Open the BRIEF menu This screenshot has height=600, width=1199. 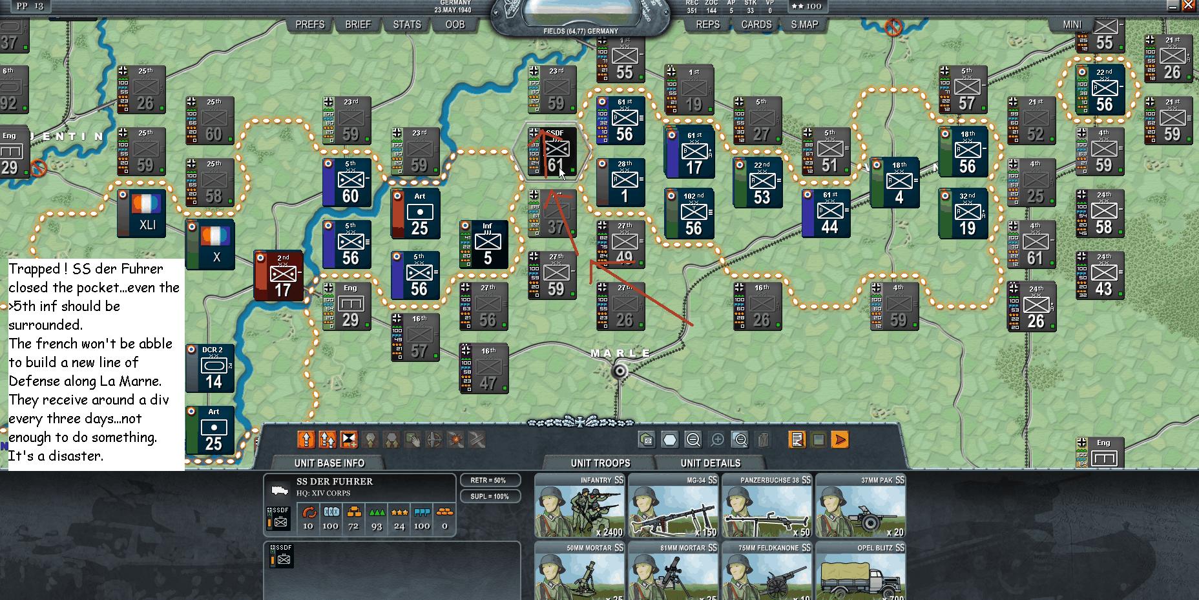358,25
